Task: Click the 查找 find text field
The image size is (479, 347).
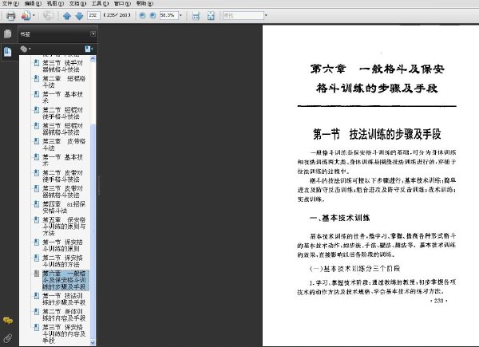Action: 243,15
